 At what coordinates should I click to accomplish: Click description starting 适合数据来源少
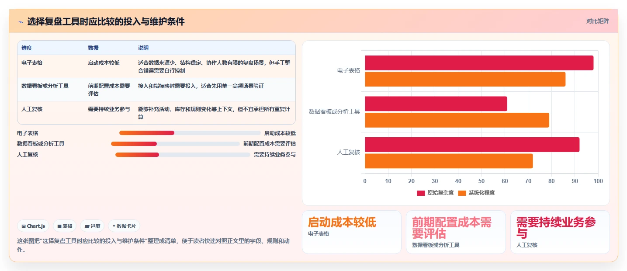[214, 66]
